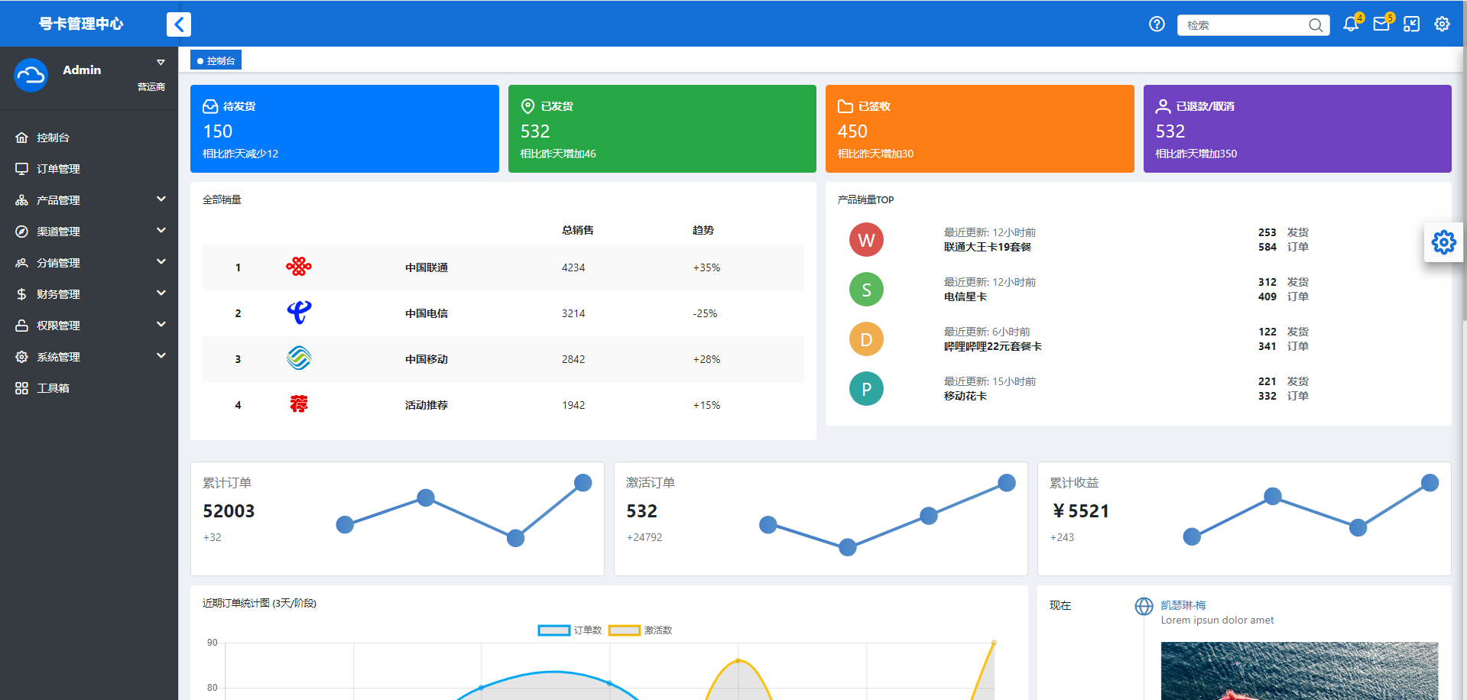
Task: Open 产品管理 menu item
Action: (x=89, y=200)
